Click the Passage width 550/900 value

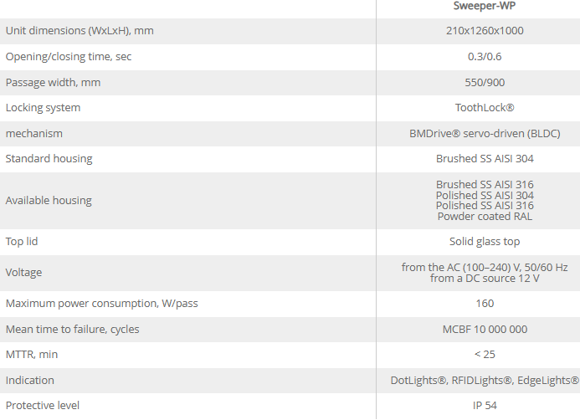pos(485,82)
